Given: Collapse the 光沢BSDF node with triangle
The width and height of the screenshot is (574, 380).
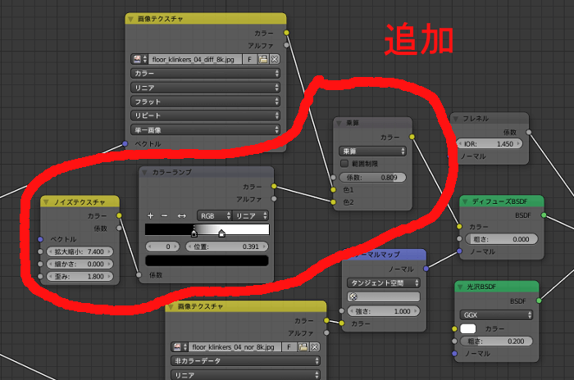Looking at the screenshot, I should (460, 287).
